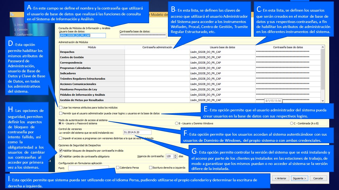Image resolution: width=339 pixels, height=190 pixels.
Task: Select the Usuario base de datos field under Consulta
Action: 82,35
